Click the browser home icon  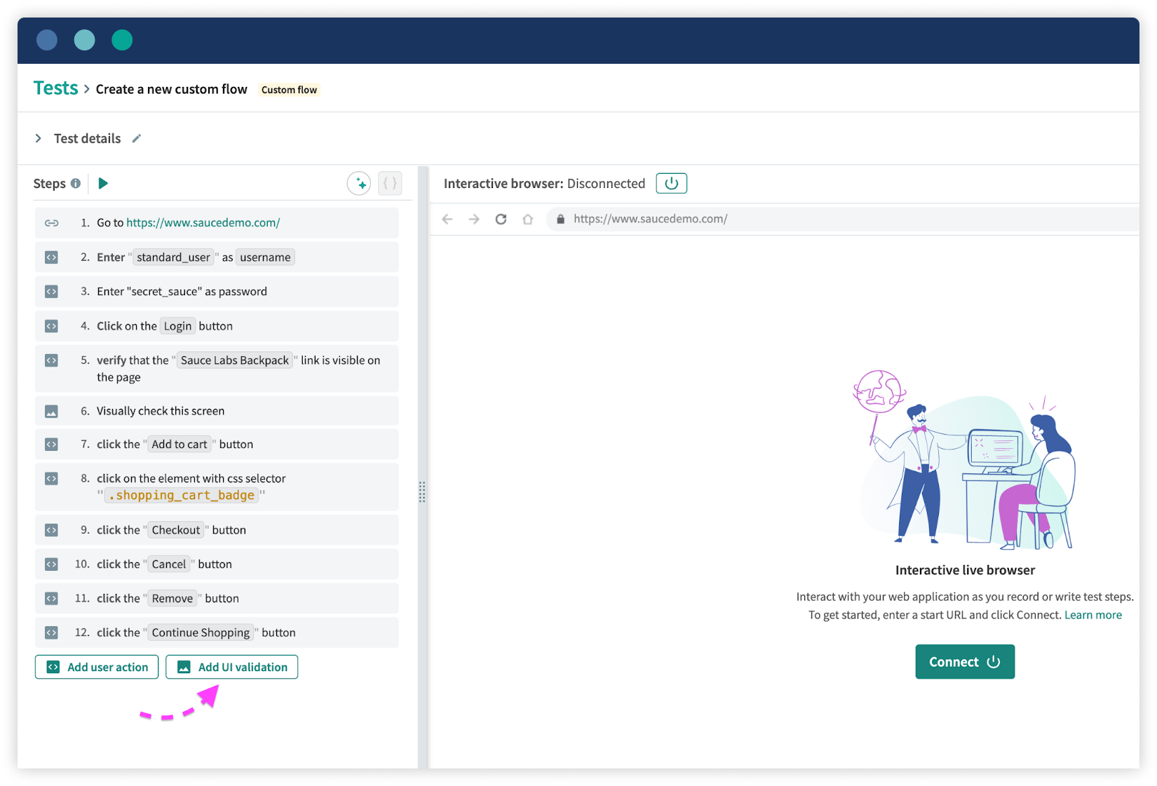527,219
